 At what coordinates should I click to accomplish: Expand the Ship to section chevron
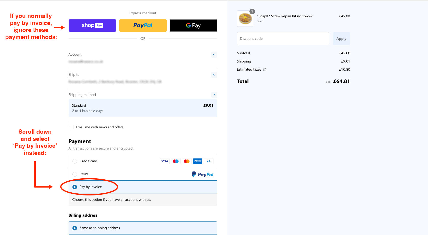214,75
